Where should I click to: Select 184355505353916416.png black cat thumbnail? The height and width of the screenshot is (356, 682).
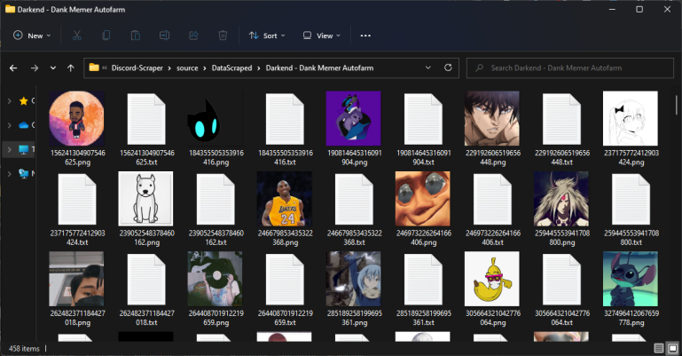(216, 118)
